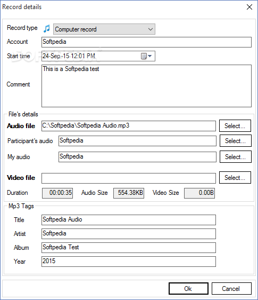Screen dimensions: 258x300
Task: Click the Video Size value 0.00B
Action: click(x=199, y=193)
